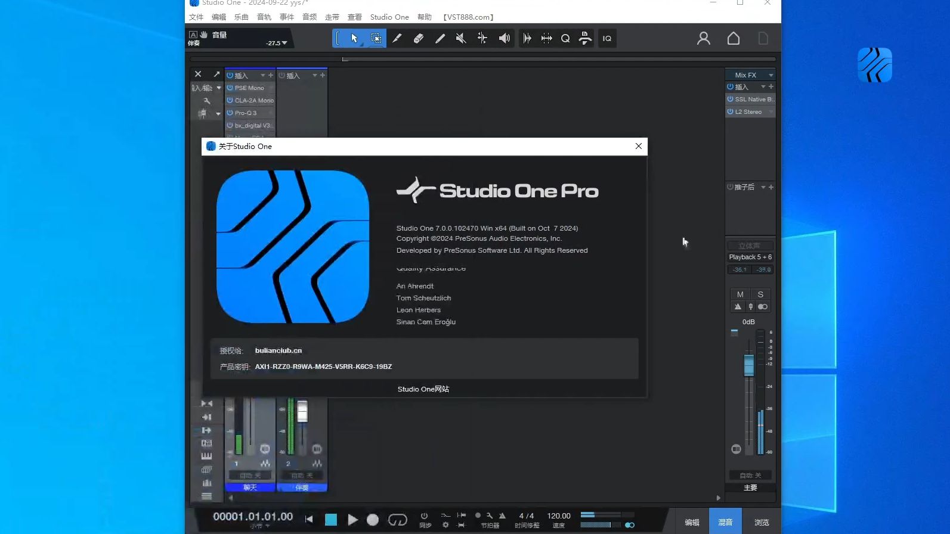Close the 关于Studio One dialog
Screen dimensions: 950x534
(x=639, y=146)
